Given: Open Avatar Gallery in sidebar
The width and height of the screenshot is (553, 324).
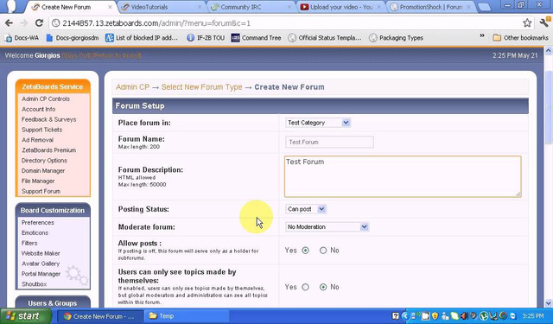Looking at the screenshot, I should (x=41, y=264).
